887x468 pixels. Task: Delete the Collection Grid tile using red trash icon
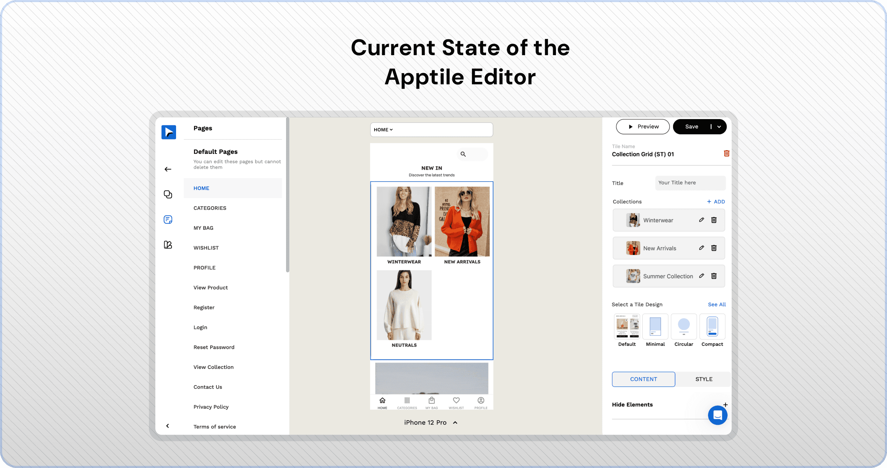coord(726,154)
